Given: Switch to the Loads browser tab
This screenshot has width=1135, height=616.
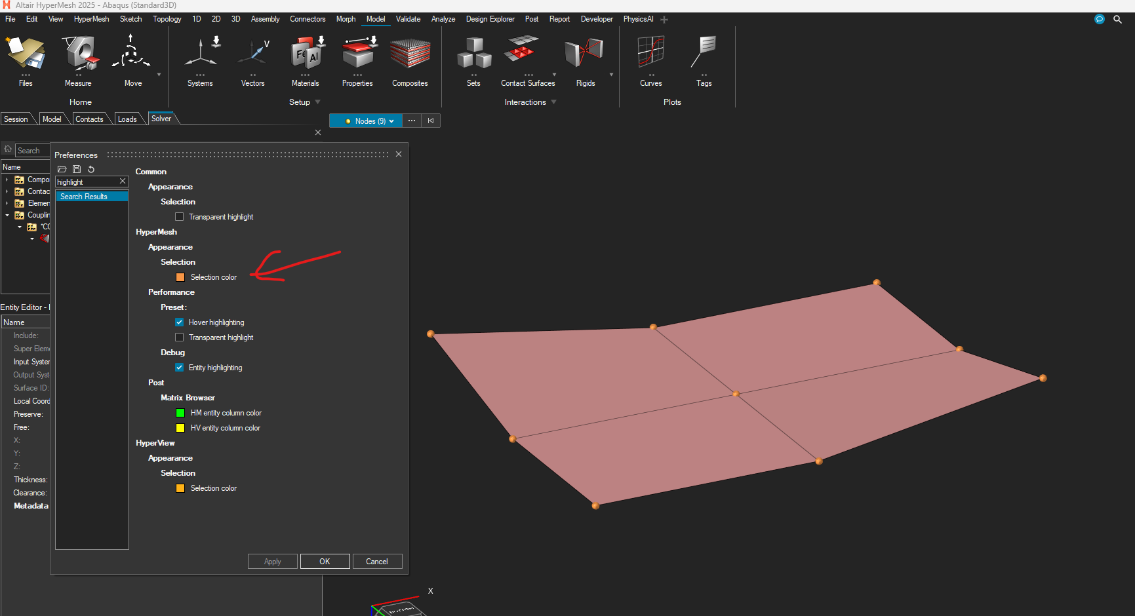Looking at the screenshot, I should click(127, 119).
